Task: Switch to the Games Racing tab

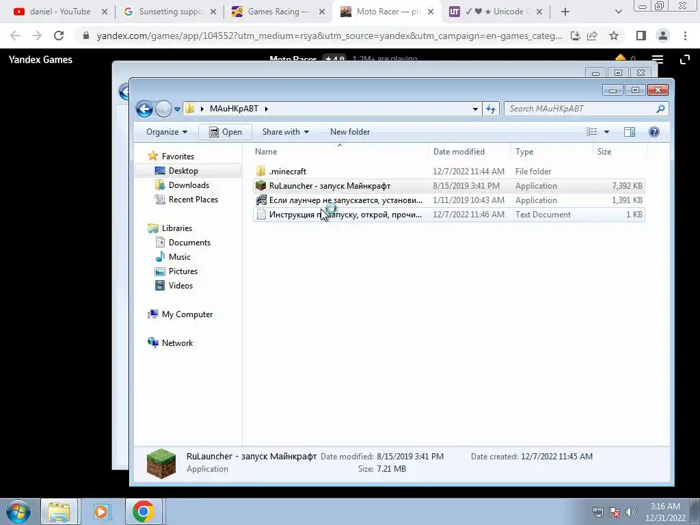Action: pyautogui.click(x=278, y=12)
